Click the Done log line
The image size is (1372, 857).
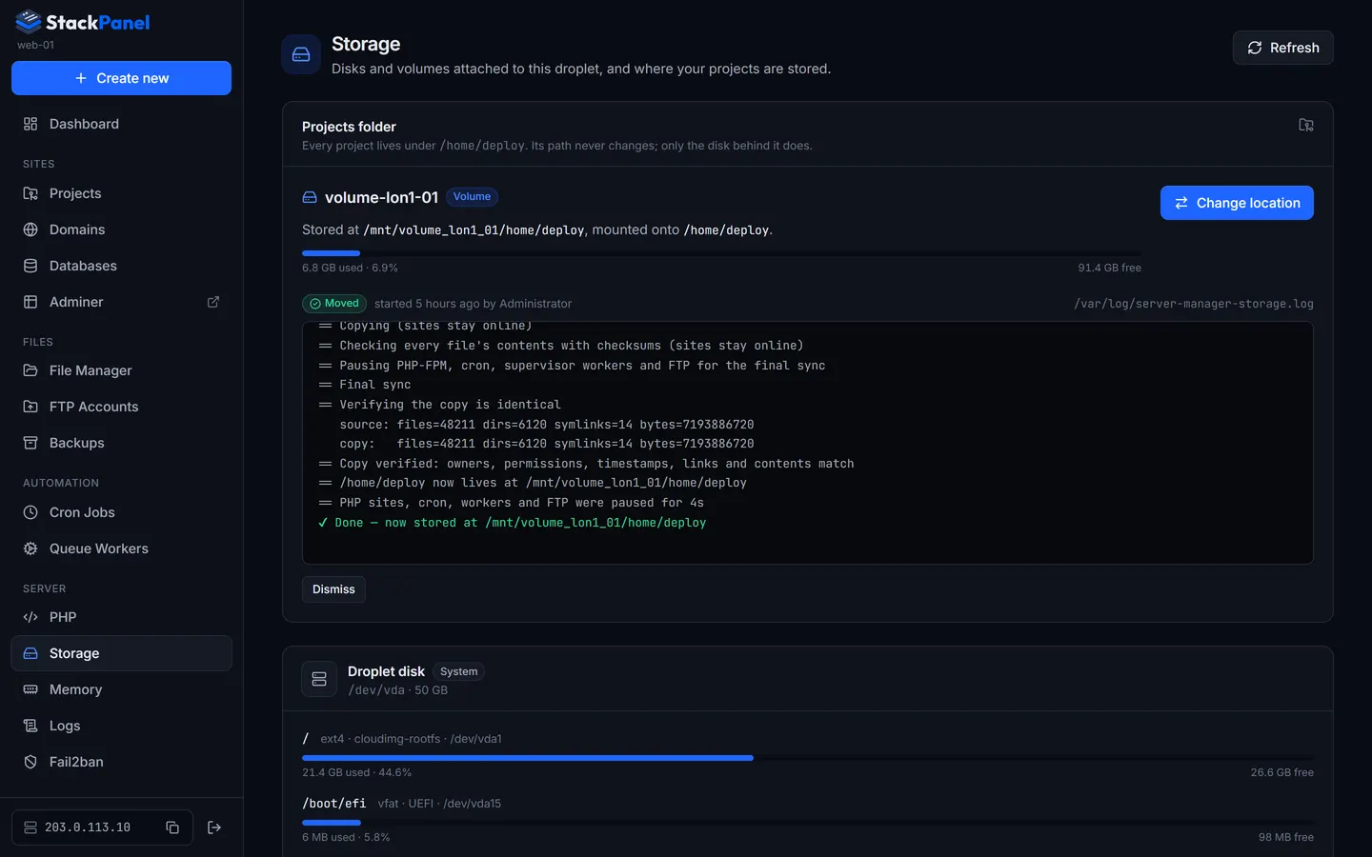coord(512,523)
